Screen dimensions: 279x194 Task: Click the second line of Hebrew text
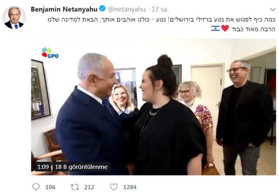[x=253, y=29]
